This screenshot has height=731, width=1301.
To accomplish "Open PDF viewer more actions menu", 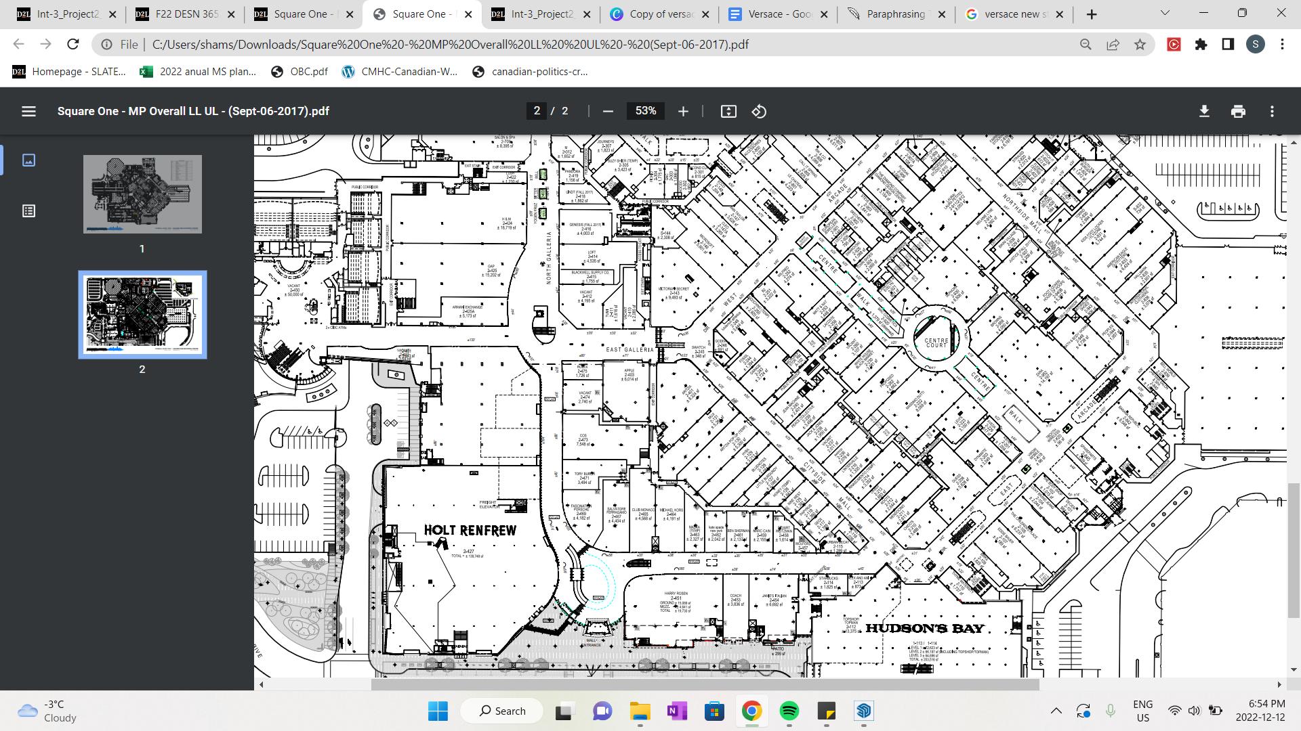I will [x=1272, y=111].
